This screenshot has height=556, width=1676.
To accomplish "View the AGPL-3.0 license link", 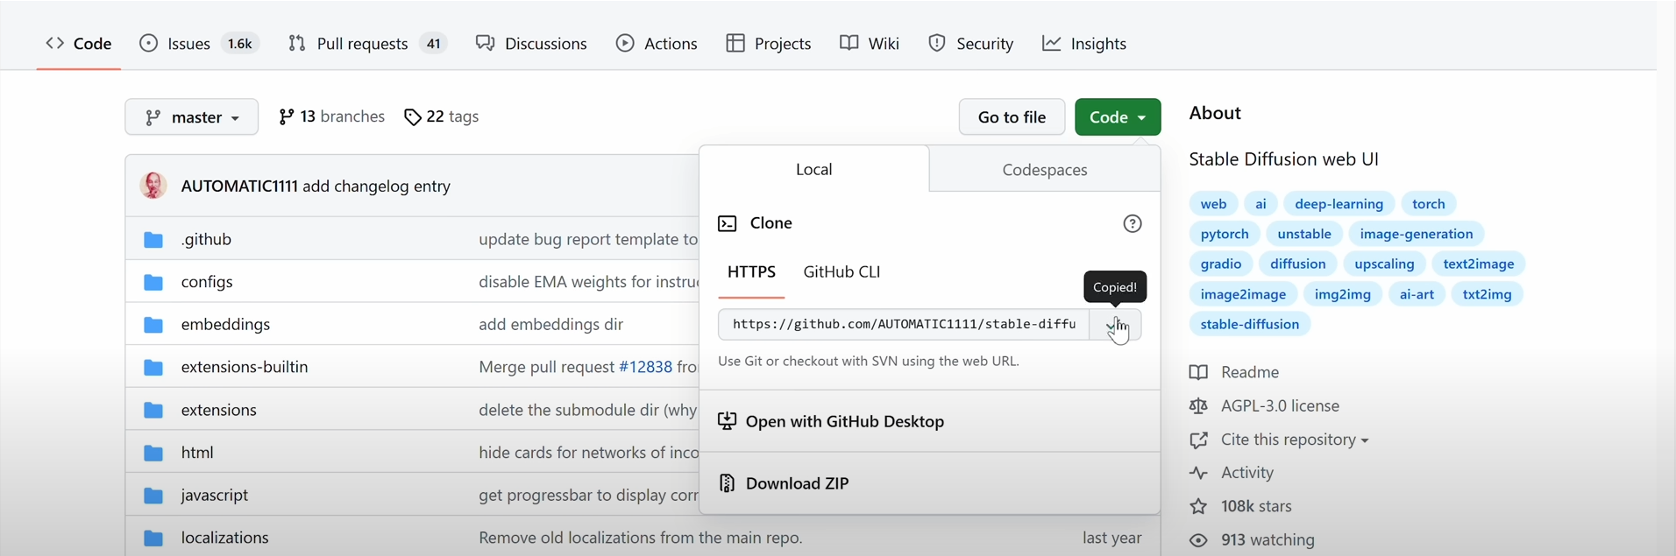I will 1264,406.
